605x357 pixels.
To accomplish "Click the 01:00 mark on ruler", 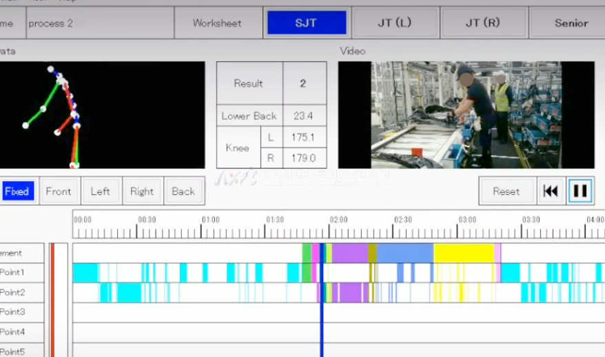I will coord(210,220).
